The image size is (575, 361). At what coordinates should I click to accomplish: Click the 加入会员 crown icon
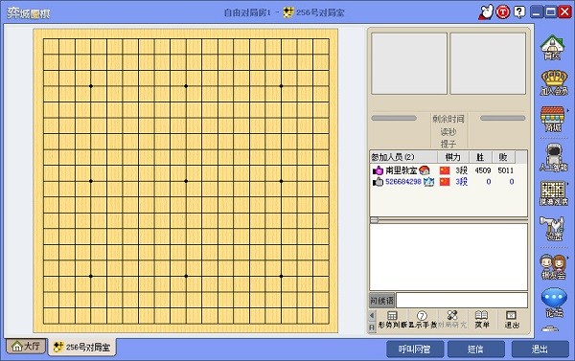554,83
